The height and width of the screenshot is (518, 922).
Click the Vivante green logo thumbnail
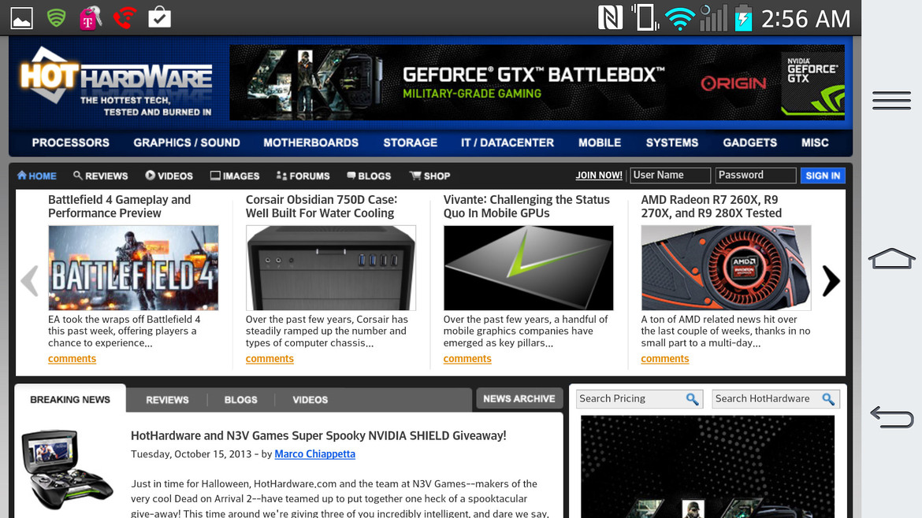pyautogui.click(x=529, y=268)
